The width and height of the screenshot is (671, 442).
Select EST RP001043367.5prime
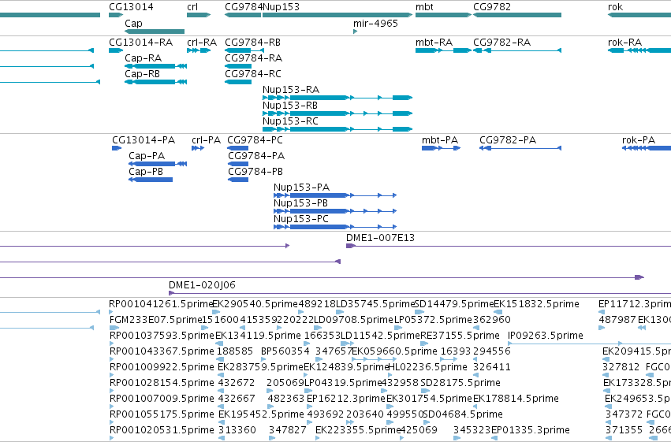tap(162, 351)
